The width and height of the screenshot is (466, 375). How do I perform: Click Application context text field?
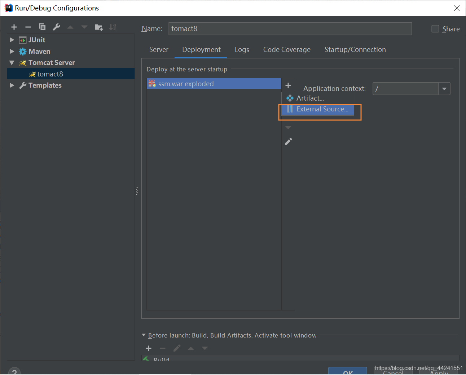click(x=405, y=89)
